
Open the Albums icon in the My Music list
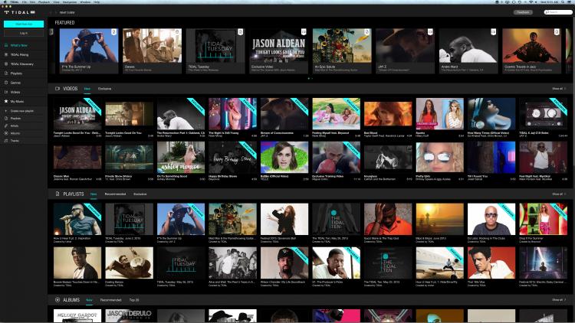click(6, 133)
